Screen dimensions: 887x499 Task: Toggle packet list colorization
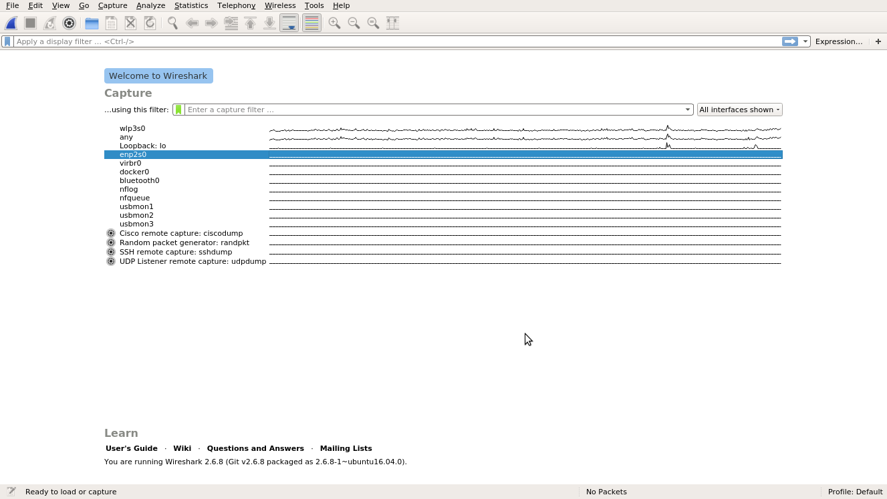click(311, 23)
